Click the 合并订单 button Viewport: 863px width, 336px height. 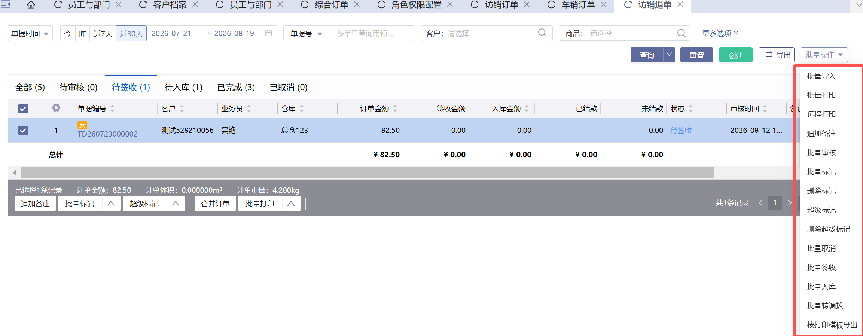pos(215,204)
